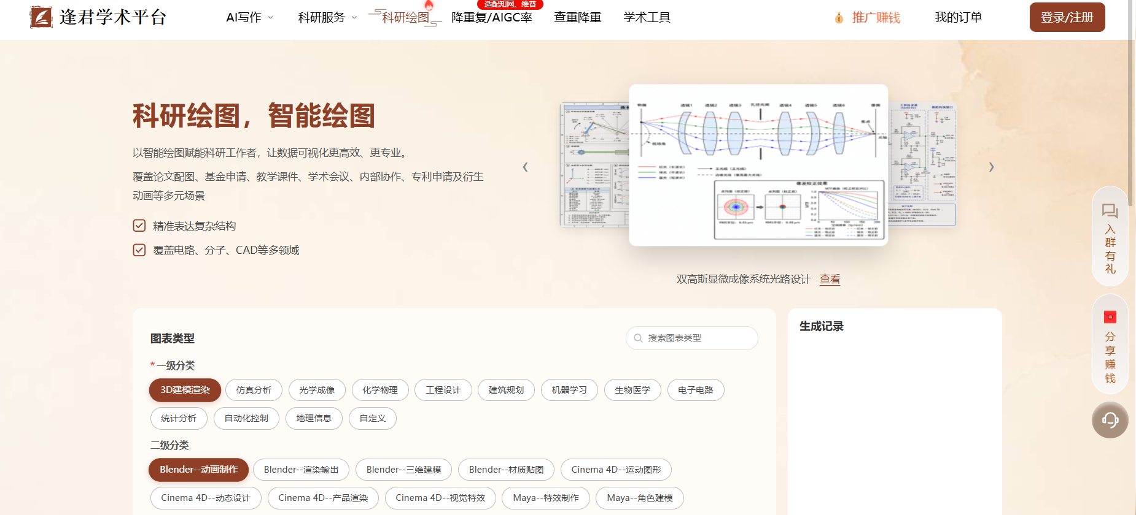1136x515 pixels.
Task: Select the 自定义 category
Action: coord(373,418)
